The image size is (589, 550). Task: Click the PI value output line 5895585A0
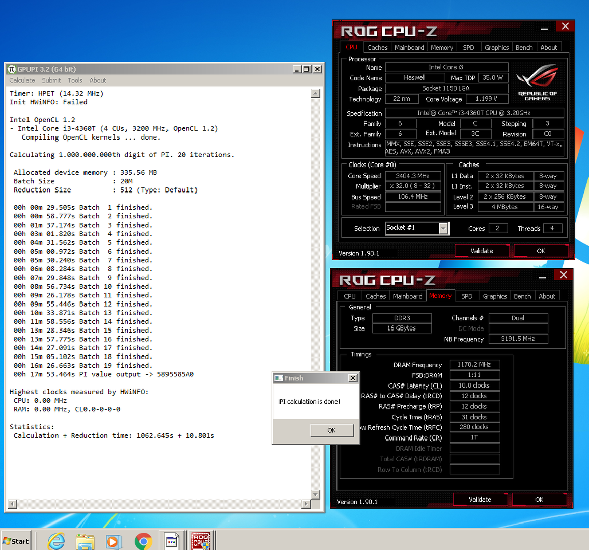(x=104, y=374)
